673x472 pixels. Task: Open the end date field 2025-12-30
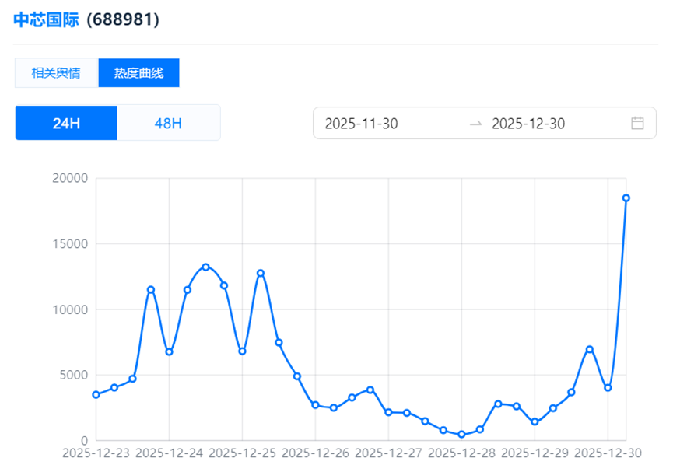(x=528, y=124)
